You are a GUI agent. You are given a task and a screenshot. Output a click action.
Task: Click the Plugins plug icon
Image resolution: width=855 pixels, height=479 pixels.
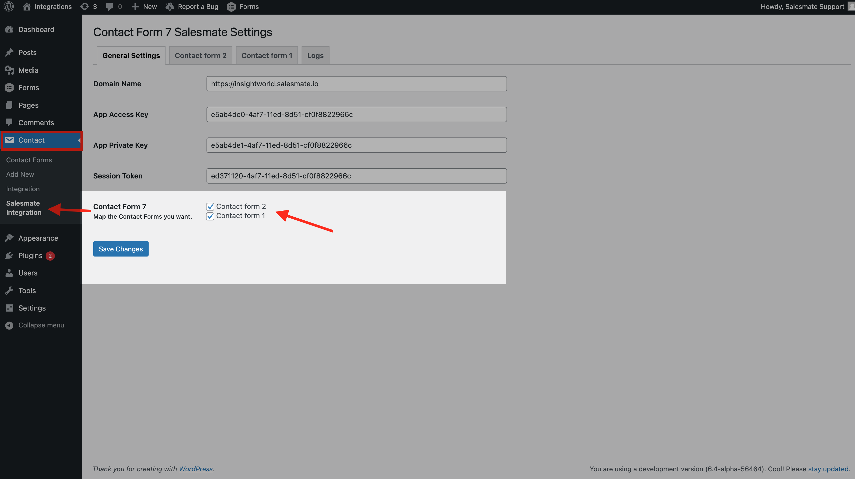coord(9,256)
